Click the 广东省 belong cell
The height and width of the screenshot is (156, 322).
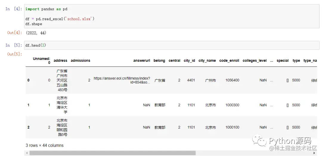(160, 80)
